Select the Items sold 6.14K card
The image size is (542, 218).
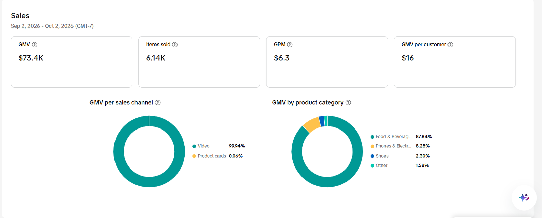click(x=199, y=62)
